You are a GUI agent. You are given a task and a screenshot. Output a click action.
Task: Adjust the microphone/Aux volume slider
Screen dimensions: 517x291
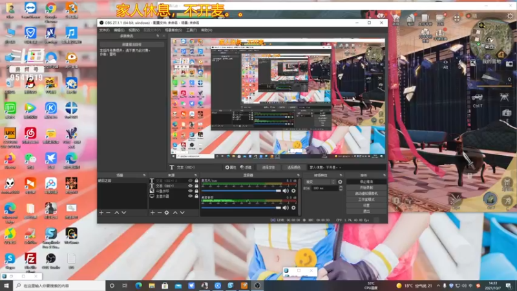coord(241,191)
